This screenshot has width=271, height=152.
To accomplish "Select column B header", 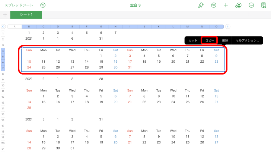I will pyautogui.click(x=29, y=27).
